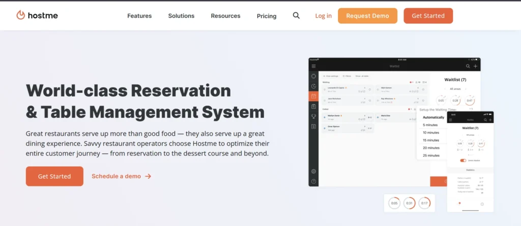Click plus icon in tablet Waitlist header

tap(476, 67)
